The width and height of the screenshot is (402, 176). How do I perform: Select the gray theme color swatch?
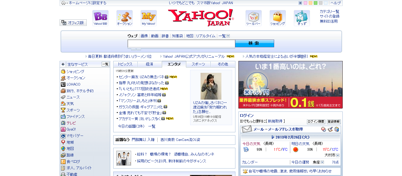(x=321, y=3)
